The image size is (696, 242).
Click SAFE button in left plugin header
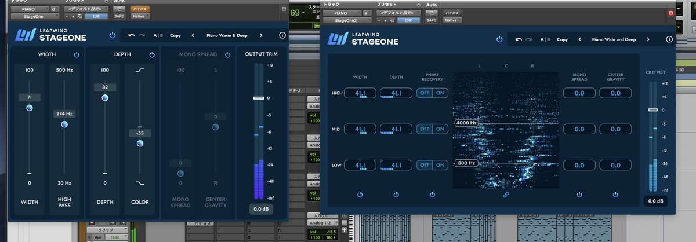(x=118, y=16)
